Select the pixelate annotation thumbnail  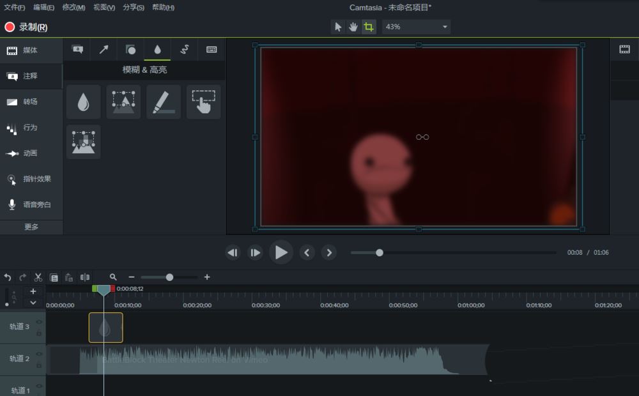83,142
